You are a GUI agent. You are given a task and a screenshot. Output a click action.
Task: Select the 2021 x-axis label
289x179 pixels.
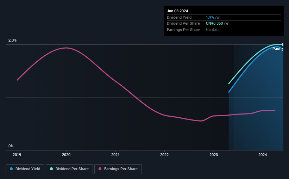click(x=115, y=155)
